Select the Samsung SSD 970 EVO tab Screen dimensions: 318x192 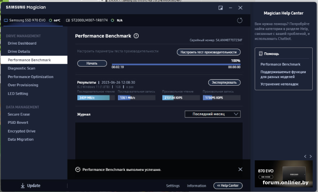(33, 20)
